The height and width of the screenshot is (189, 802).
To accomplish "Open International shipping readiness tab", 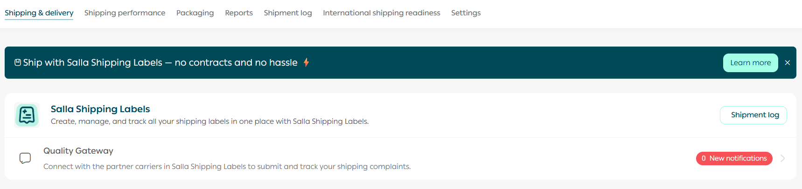I will tap(382, 13).
